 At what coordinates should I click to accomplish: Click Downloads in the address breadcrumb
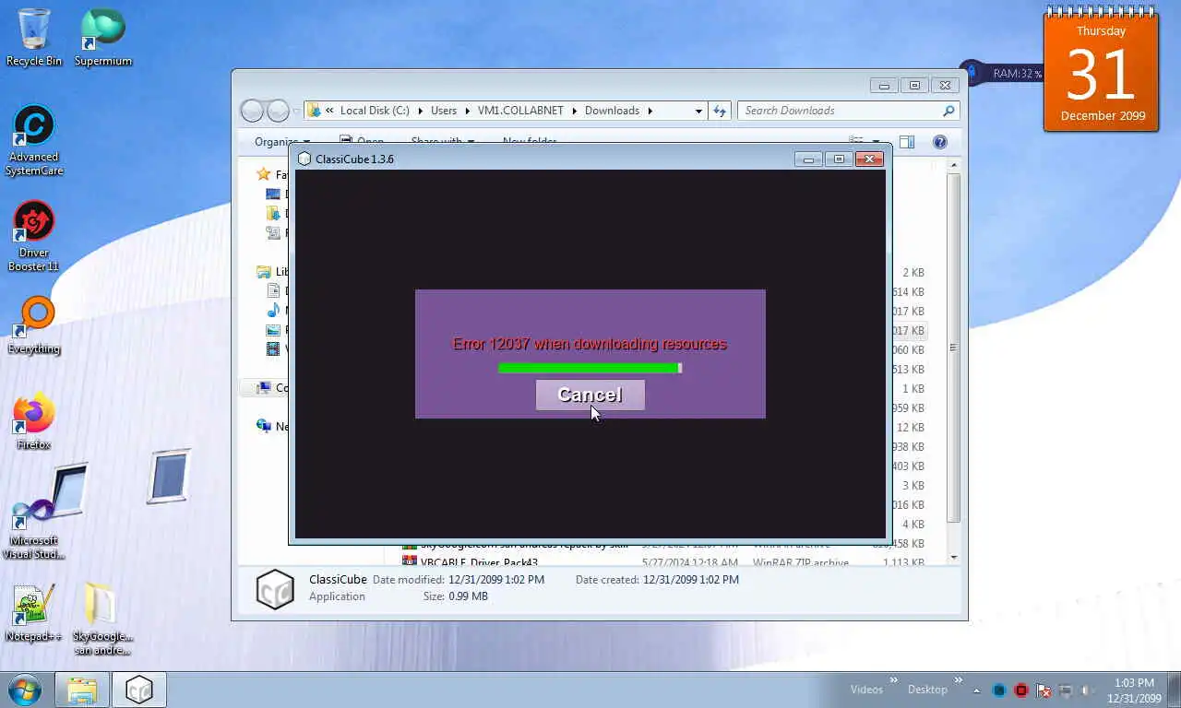tap(612, 111)
